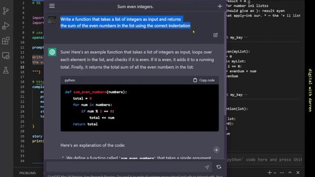Open panel more actions ellipsis

click(x=282, y=173)
